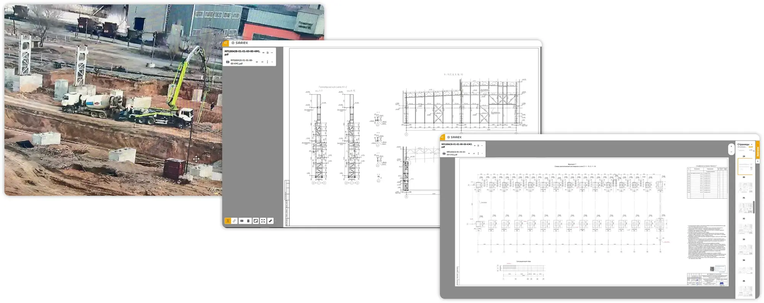
Task: Toggle visibility eye on KЖ2.pdf header row
Action: (x=474, y=145)
